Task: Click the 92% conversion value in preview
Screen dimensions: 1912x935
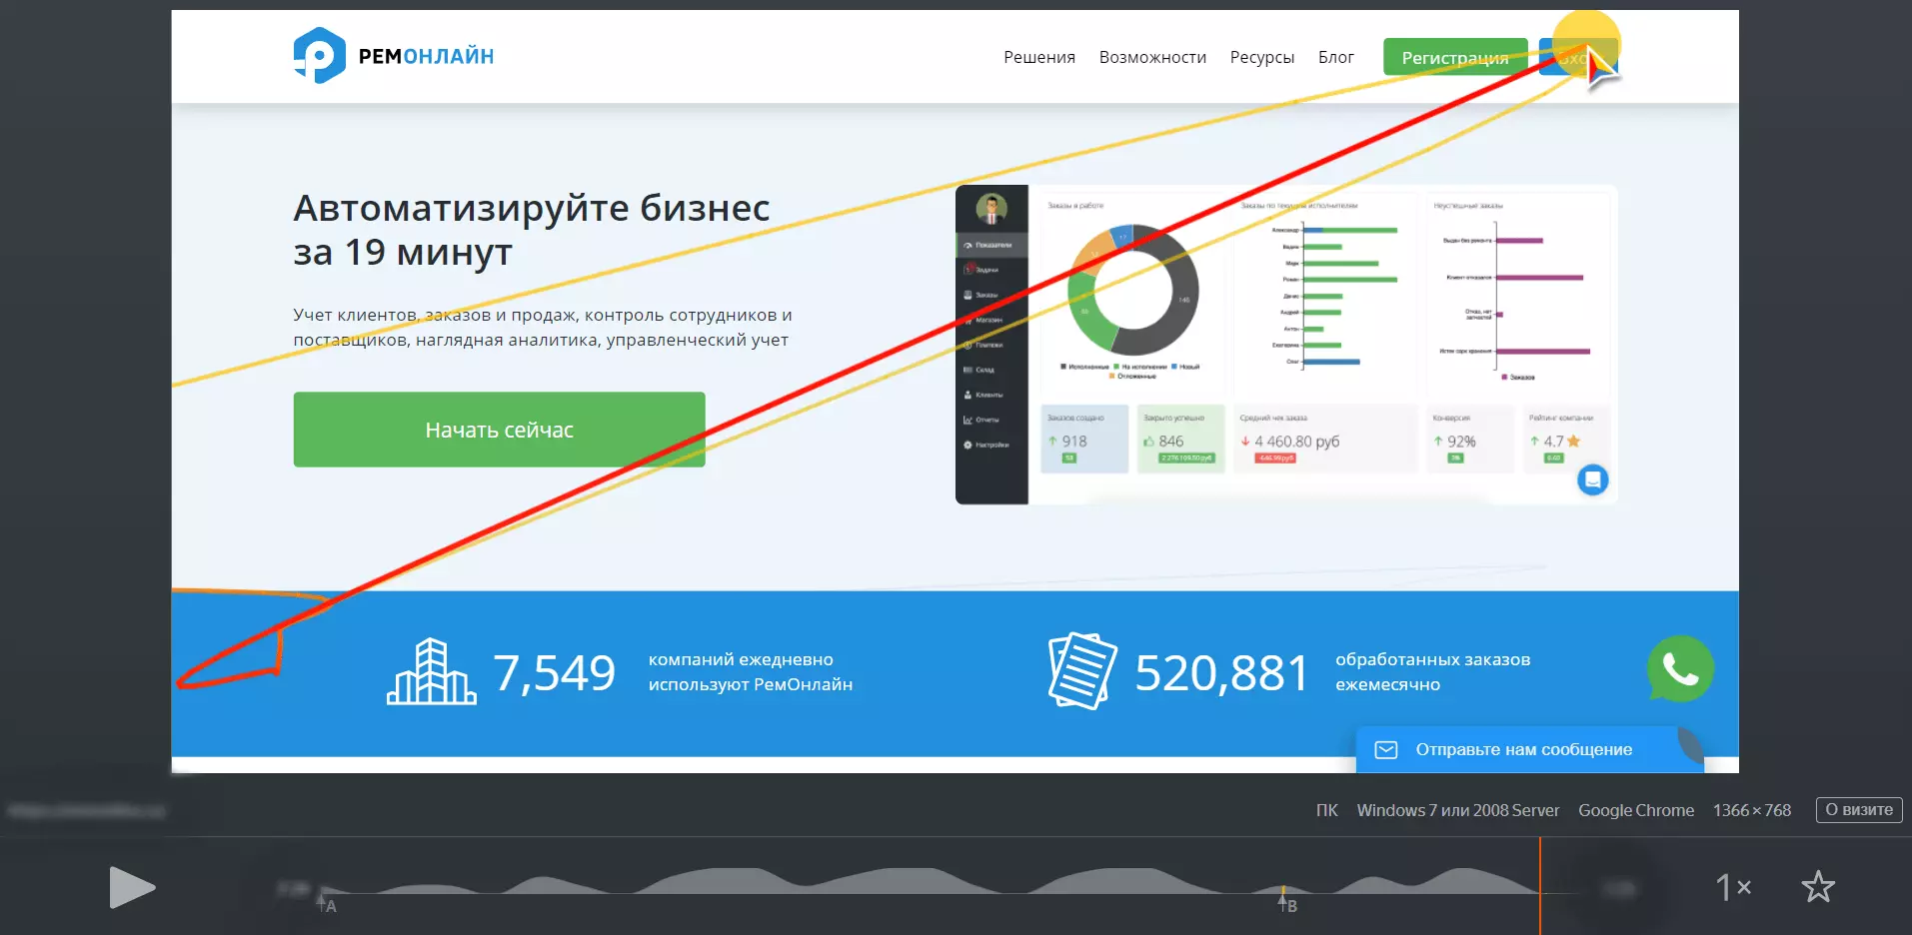Action: click(x=1461, y=442)
